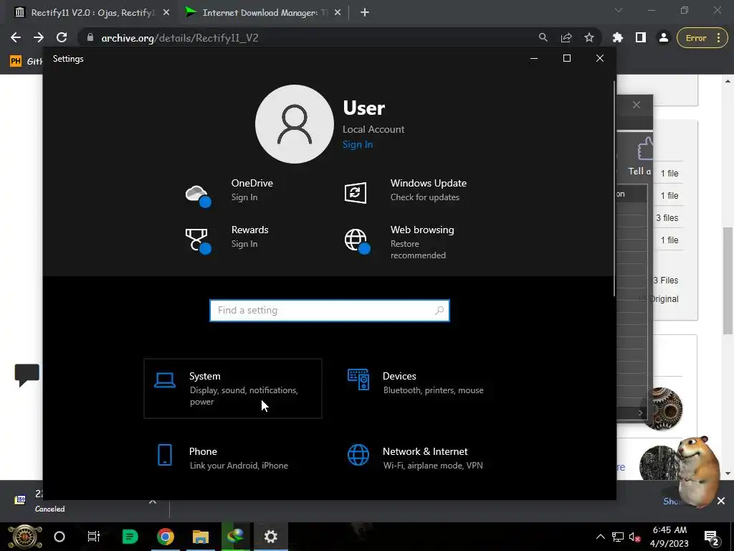Click the popup's right scroll arrow

click(x=640, y=413)
